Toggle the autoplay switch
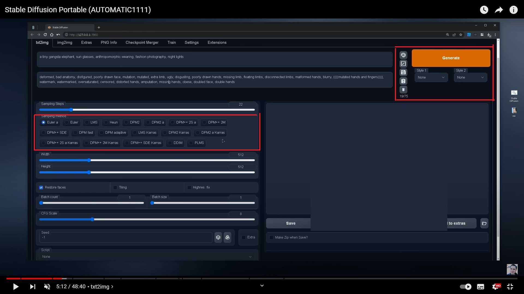This screenshot has width=524, height=294. tap(466, 287)
